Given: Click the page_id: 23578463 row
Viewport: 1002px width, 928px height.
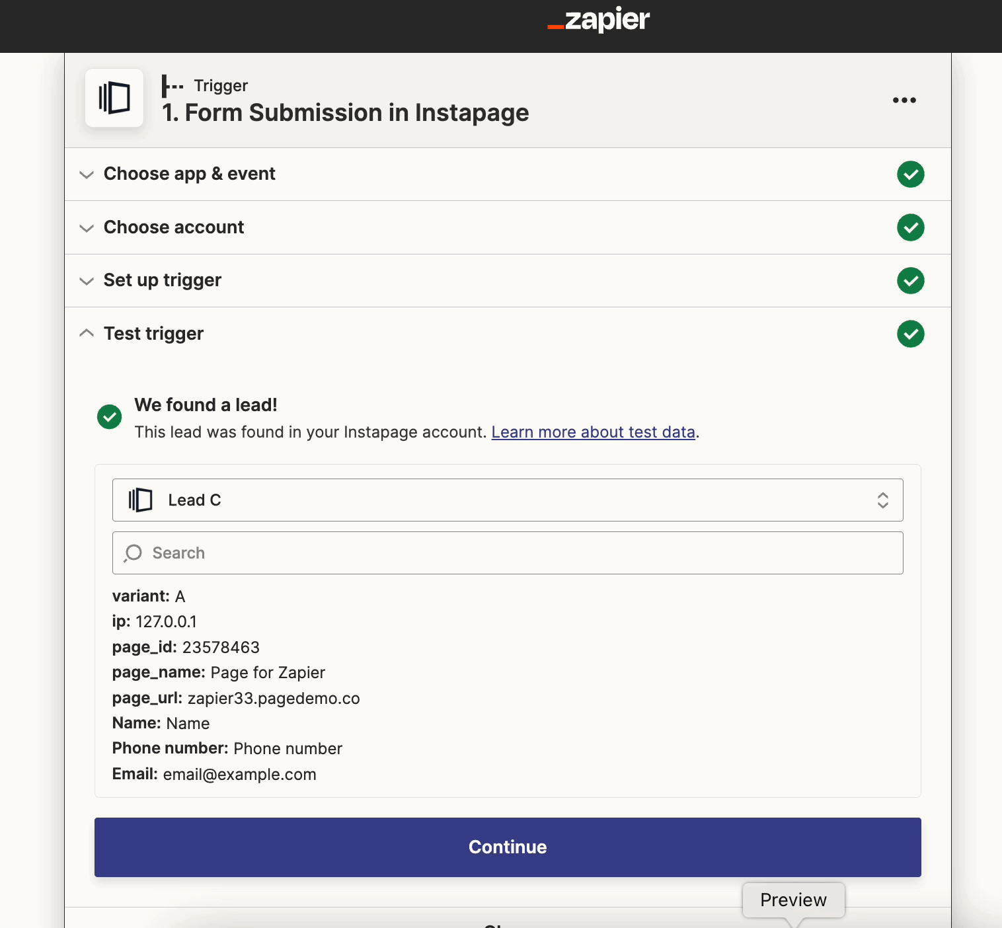Looking at the screenshot, I should click(186, 647).
